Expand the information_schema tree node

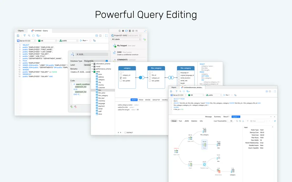click(x=92, y=64)
